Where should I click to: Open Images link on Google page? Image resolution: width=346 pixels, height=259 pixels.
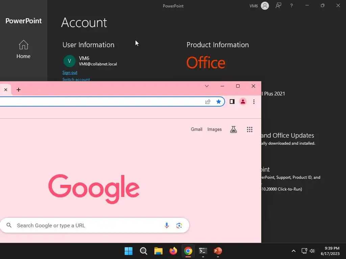[215, 129]
